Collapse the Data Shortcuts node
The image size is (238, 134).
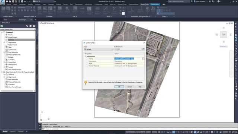coord(2,72)
